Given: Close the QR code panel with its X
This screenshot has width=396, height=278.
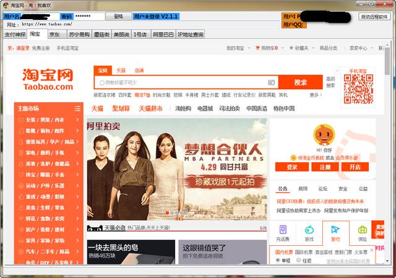Looking at the screenshot, I should point(337,71).
